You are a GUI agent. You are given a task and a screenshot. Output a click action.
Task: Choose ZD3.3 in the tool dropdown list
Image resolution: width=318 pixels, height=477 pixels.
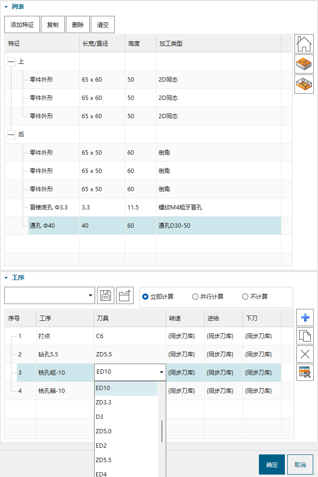tap(126, 403)
